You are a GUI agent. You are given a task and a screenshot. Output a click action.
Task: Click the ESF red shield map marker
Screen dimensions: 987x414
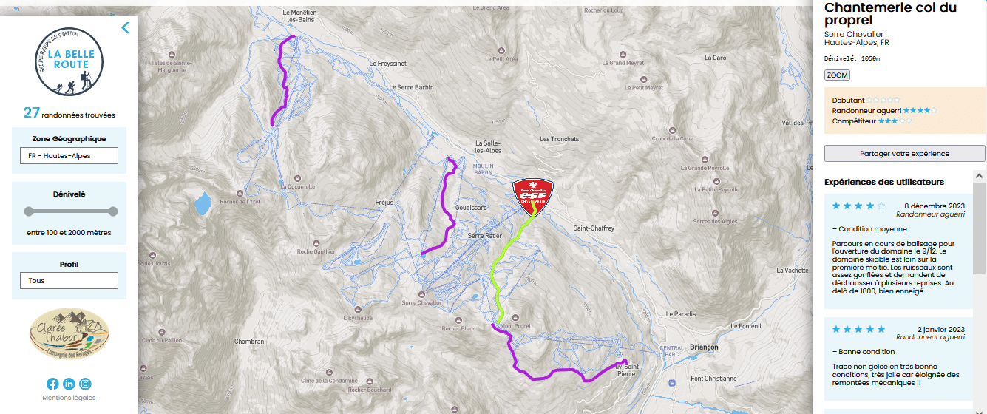[533, 197]
